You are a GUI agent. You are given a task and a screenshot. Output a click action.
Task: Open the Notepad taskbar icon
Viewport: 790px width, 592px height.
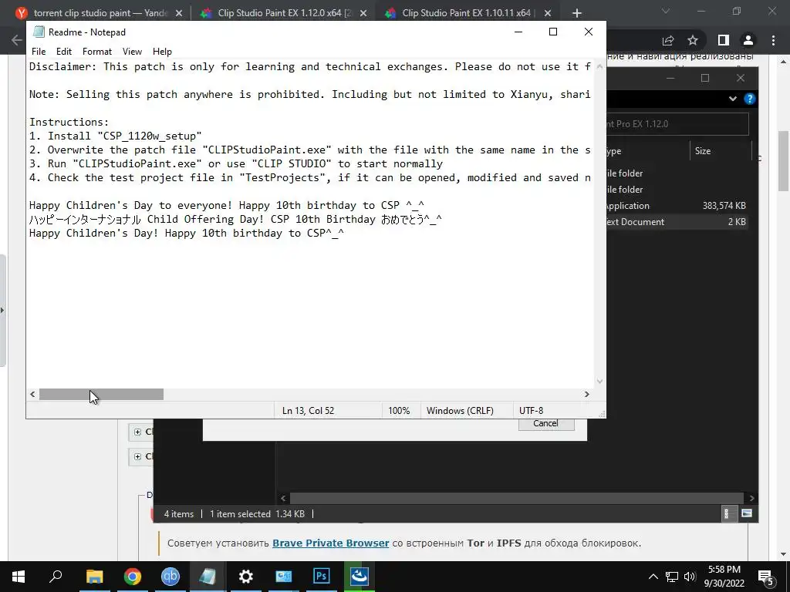tap(208, 577)
